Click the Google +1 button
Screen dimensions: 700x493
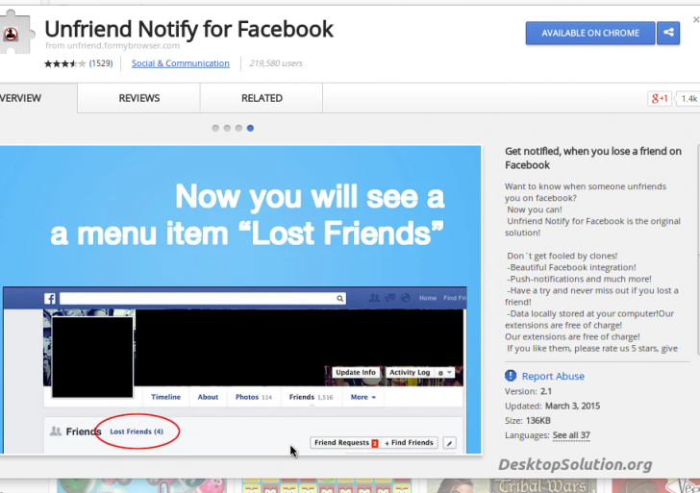pos(660,99)
